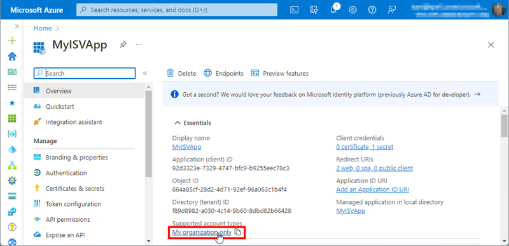Open the teal storage bars sidebar icon
509x246 pixels.
click(12, 196)
